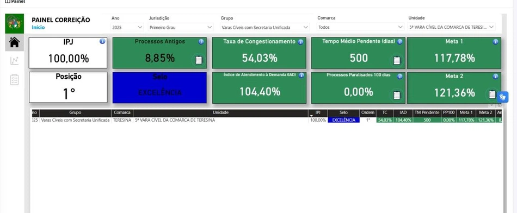Click the 0,00% PP100 table cell
517x213 pixels.
click(x=449, y=120)
